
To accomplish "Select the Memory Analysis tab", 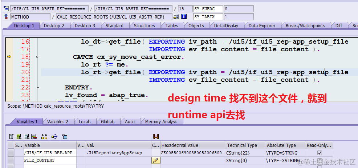I will coord(161,121).
